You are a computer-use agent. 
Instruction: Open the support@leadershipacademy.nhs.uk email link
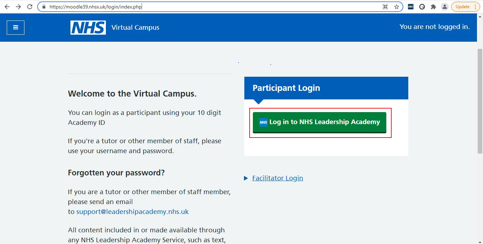pyautogui.click(x=132, y=211)
